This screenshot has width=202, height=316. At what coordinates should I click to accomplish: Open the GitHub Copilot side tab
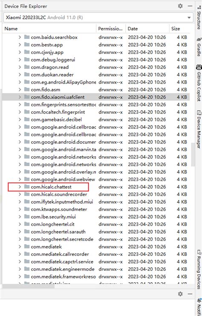coord(199,83)
